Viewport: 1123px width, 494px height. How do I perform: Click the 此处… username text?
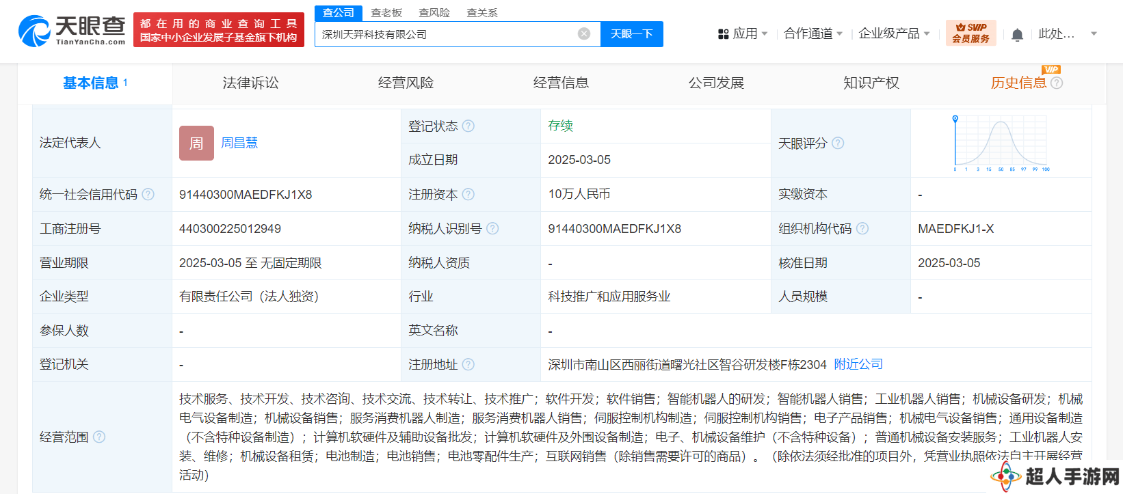click(1057, 33)
